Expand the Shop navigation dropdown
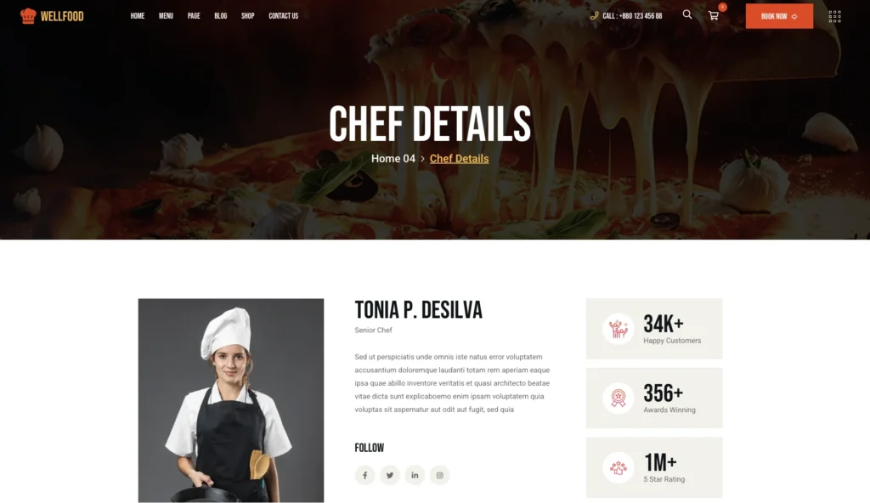 pos(247,16)
